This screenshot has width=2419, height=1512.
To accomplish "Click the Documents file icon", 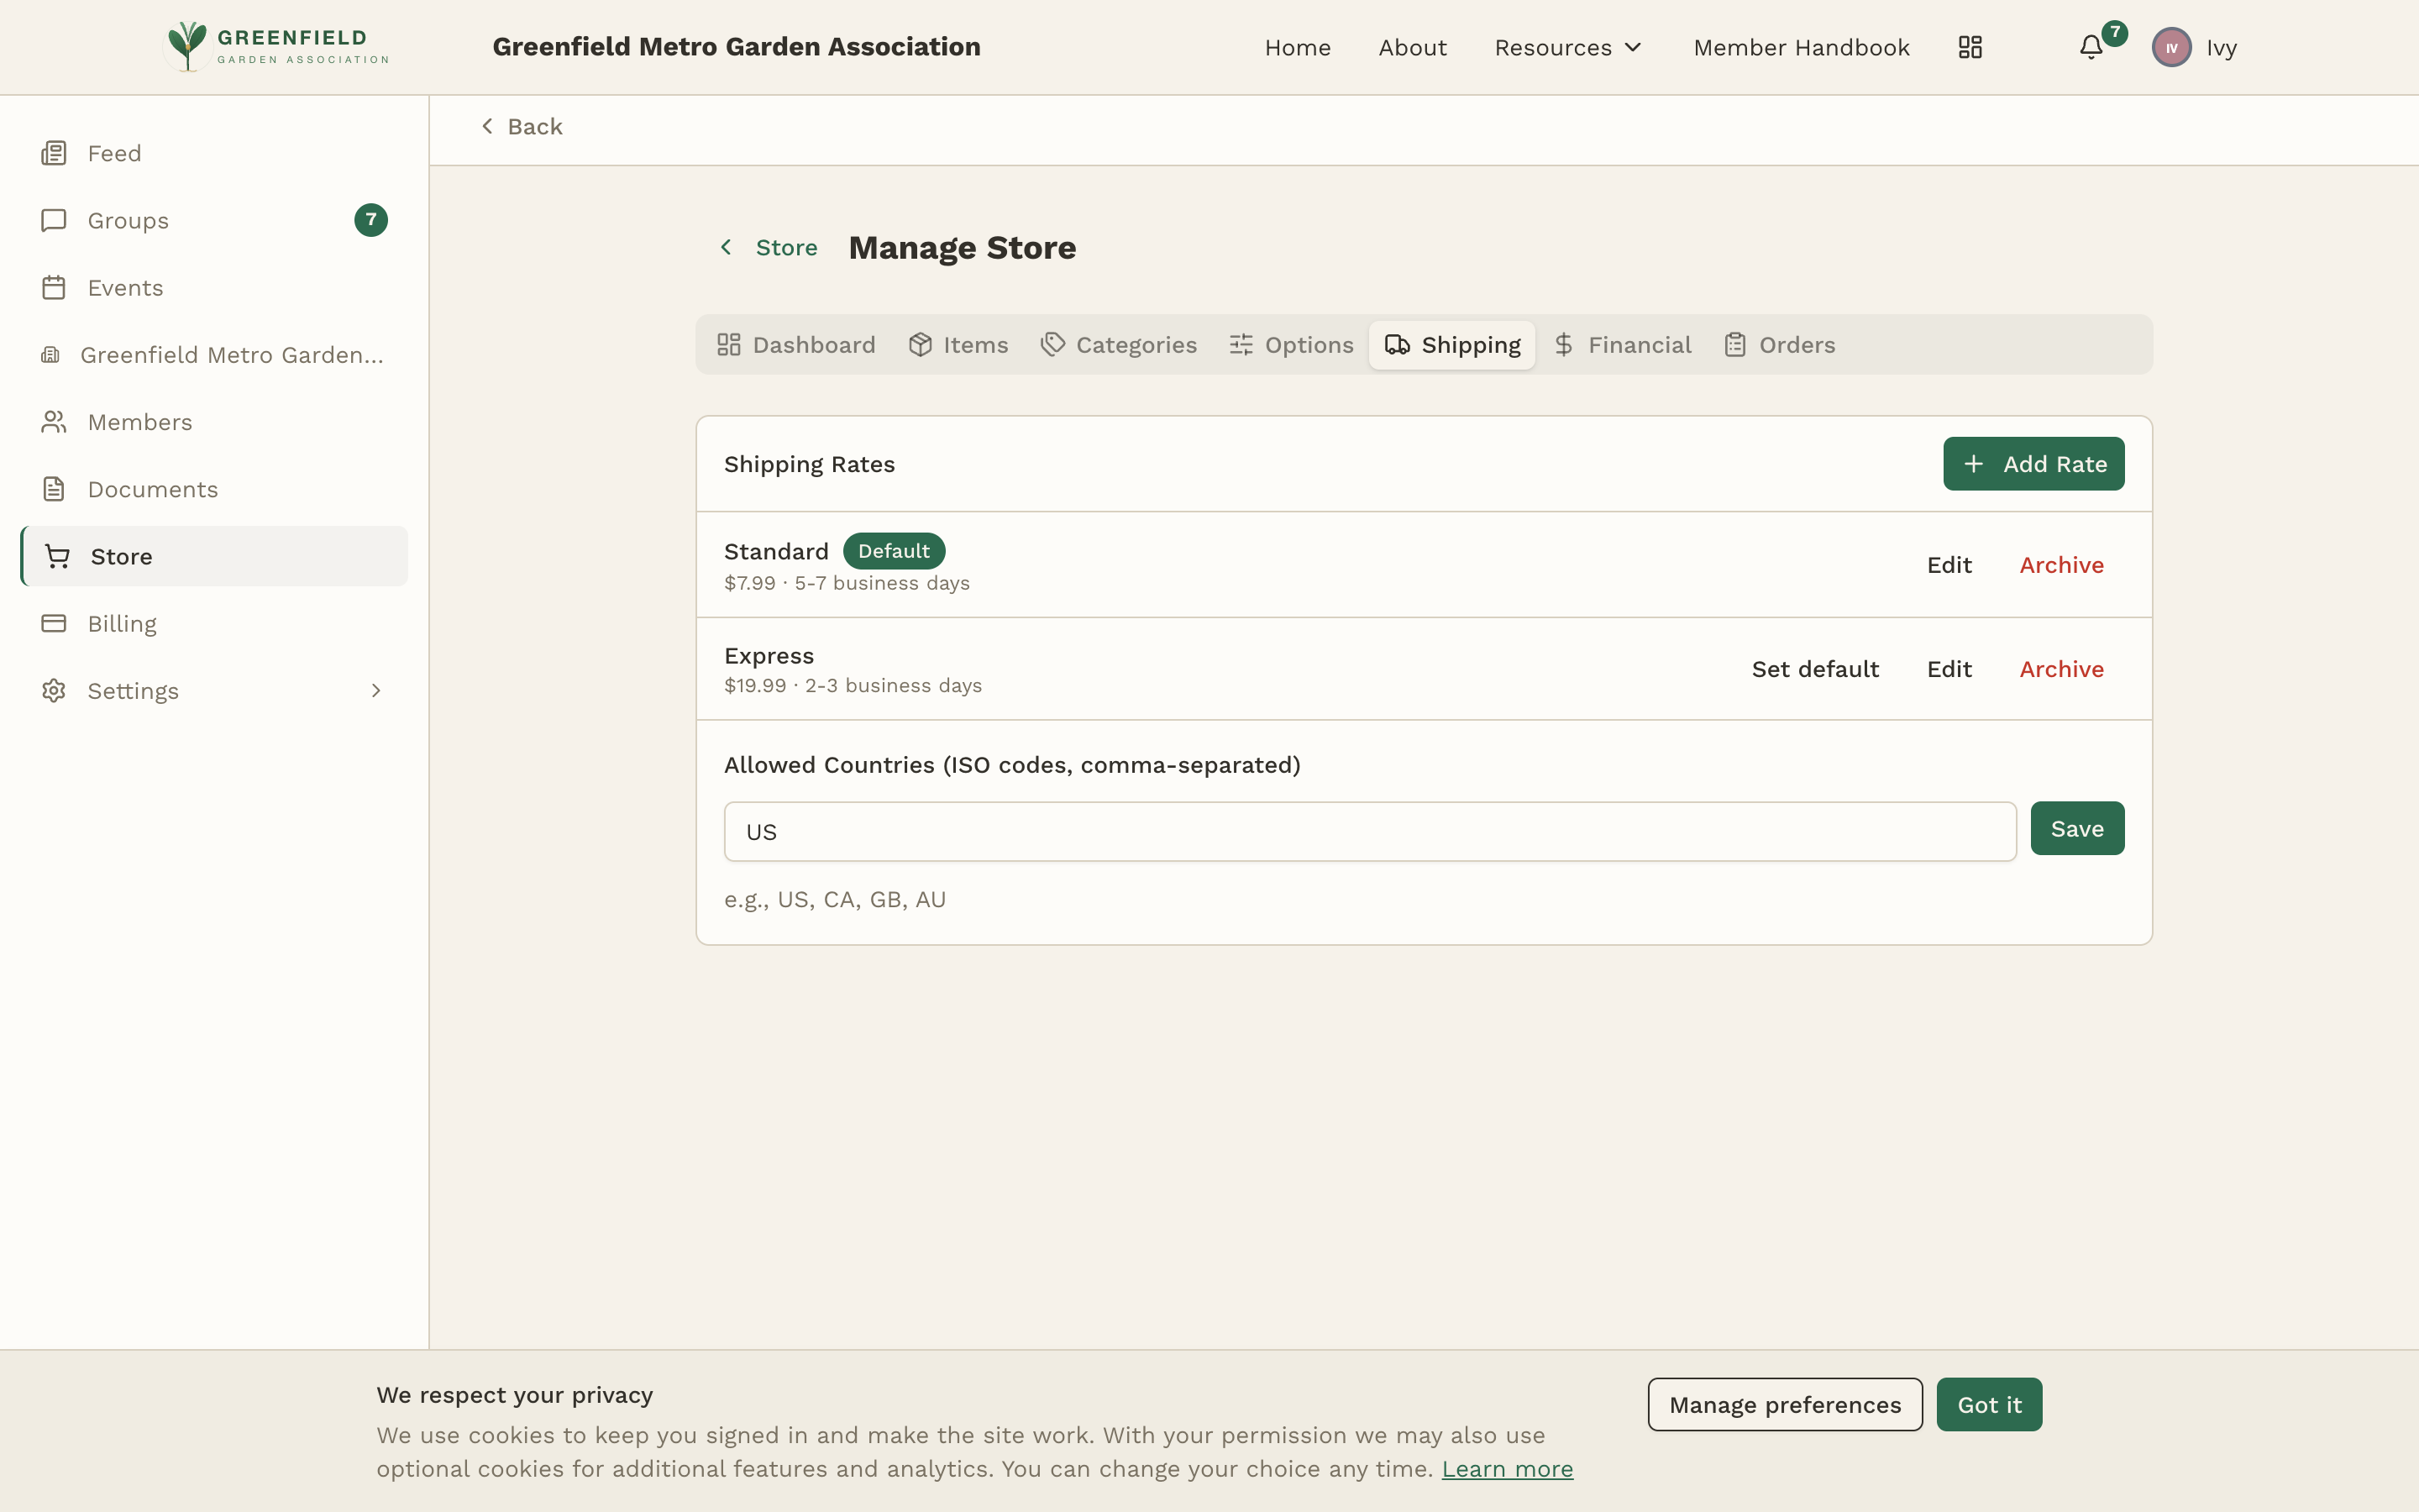I will 54,489.
